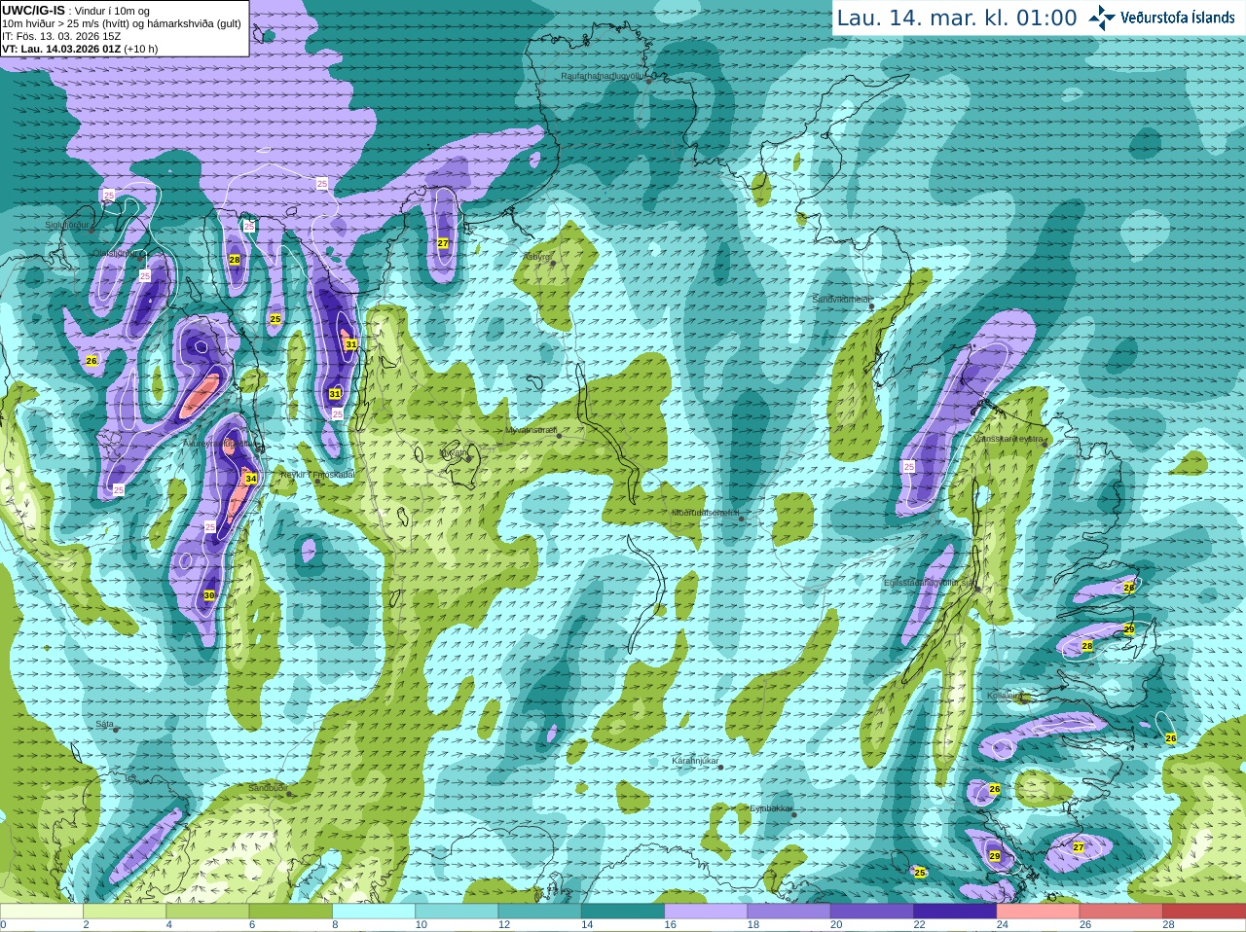The height and width of the screenshot is (932, 1246).
Task: Click the UWC/IG-IS model title
Action: click(34, 10)
